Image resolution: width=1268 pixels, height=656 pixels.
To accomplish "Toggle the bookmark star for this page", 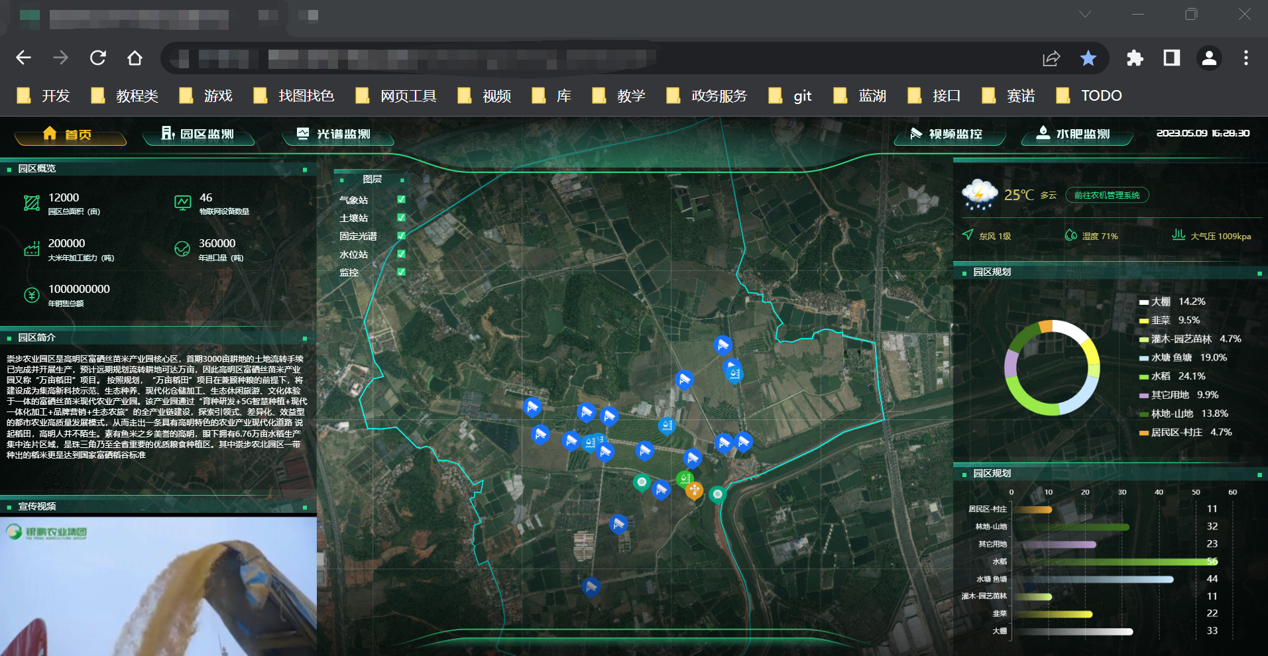I will pyautogui.click(x=1088, y=58).
